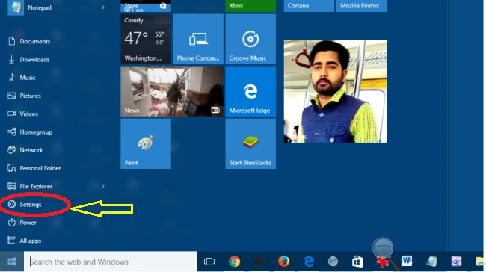Open the Groove Music tile
The width and height of the screenshot is (486, 272).
pos(250,39)
